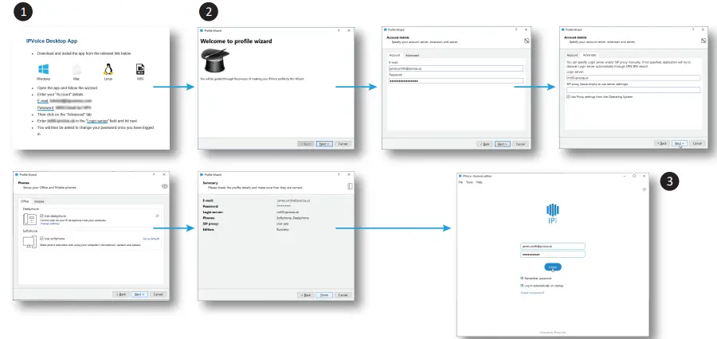Image resolution: width=717 pixels, height=339 pixels.
Task: Click Cancel in the Welcome wizard window
Action: 342,143
